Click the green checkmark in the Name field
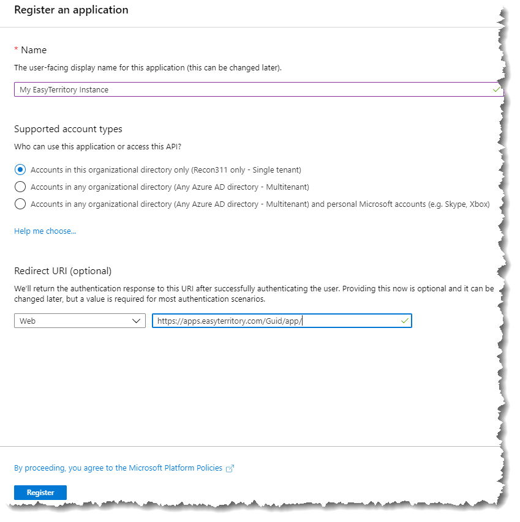The image size is (520, 522). pyautogui.click(x=496, y=89)
